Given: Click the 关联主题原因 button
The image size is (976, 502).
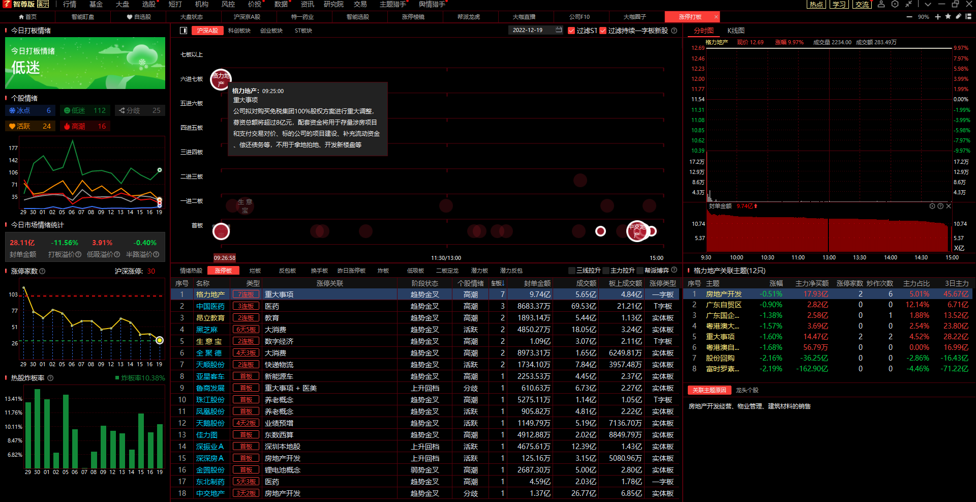Looking at the screenshot, I should pyautogui.click(x=709, y=390).
